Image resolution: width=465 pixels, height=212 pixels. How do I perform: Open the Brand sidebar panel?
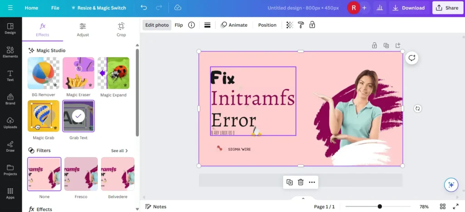tap(10, 99)
